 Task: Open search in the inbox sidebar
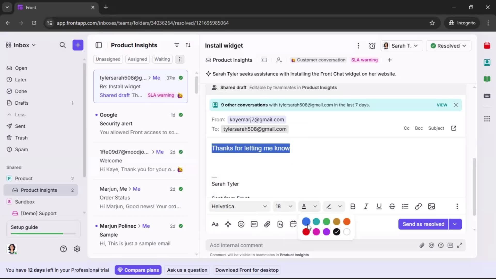point(63,45)
